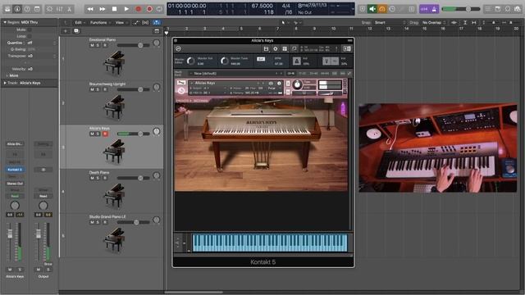The image size is (525, 295).
Task: Toggle the orange Solo button in control bar
Action: coord(382,9)
